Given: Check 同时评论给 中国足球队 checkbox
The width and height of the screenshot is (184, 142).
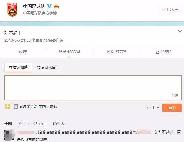Looking at the screenshot, I should (x=16, y=107).
